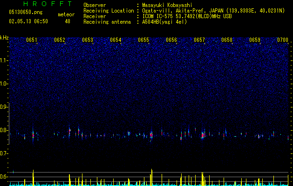
Task: Select the filename 05130650.png
Action: [x=26, y=12]
